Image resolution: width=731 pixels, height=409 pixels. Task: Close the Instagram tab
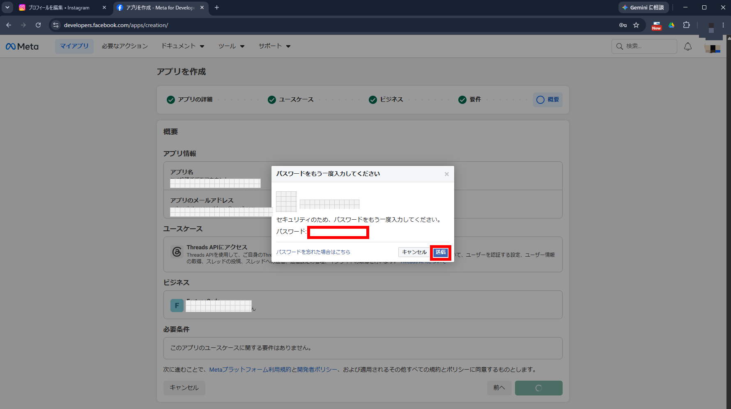pyautogui.click(x=104, y=7)
